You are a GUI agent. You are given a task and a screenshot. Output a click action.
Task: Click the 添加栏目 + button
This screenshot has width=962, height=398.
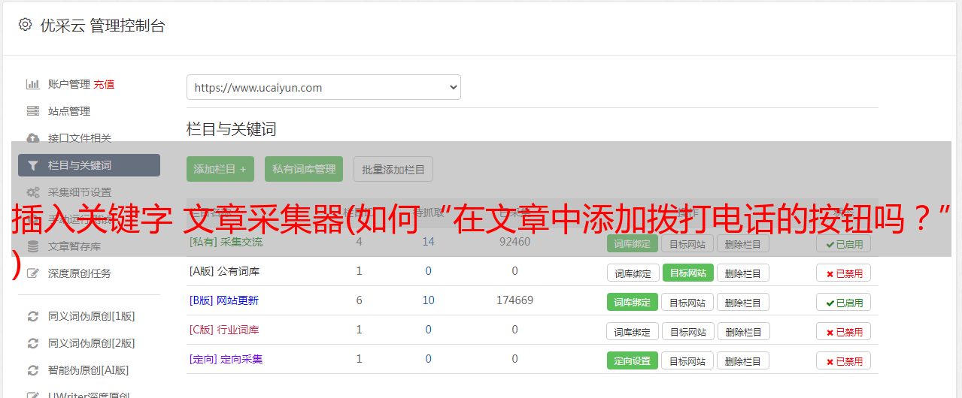(220, 169)
